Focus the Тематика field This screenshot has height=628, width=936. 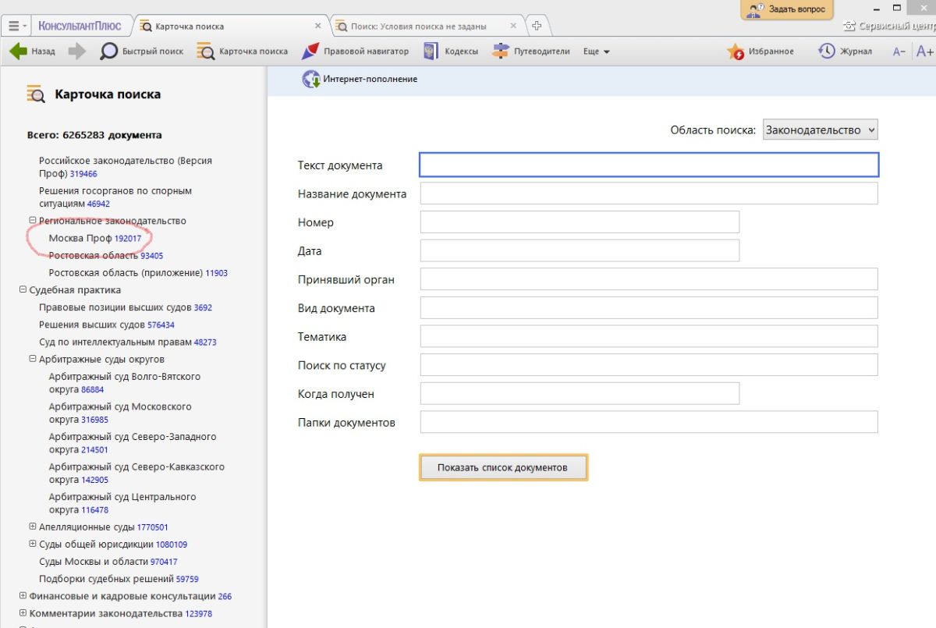click(x=649, y=336)
